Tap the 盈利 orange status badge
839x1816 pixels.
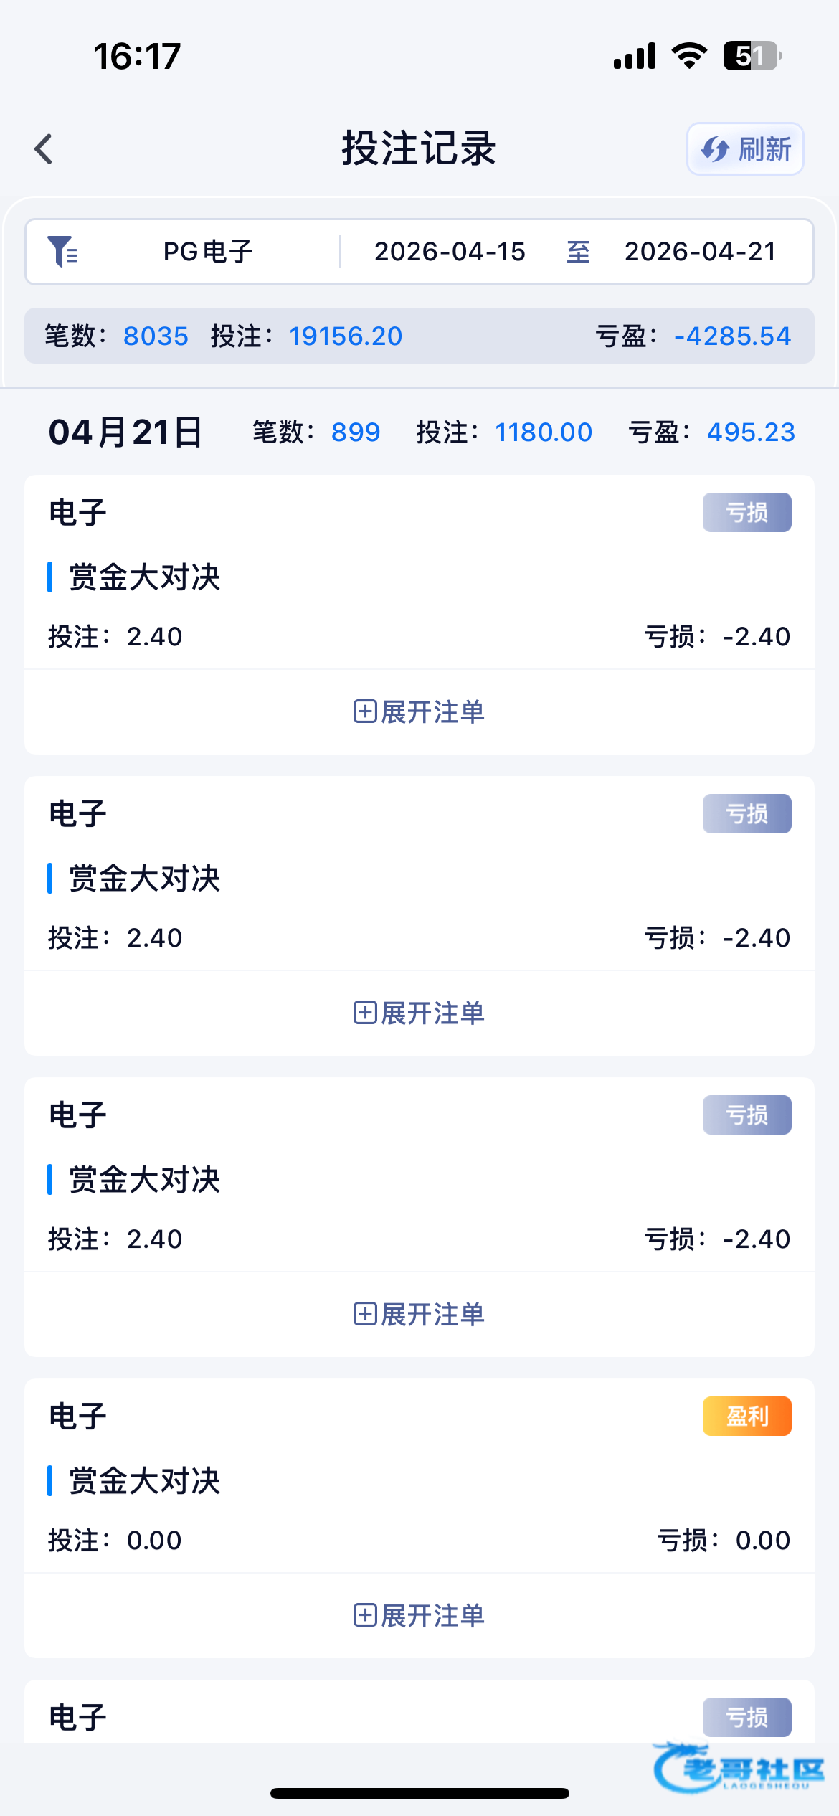coord(746,1416)
